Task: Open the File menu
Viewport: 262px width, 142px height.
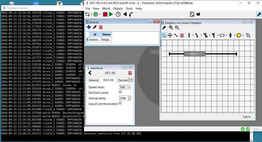Action: point(88,8)
